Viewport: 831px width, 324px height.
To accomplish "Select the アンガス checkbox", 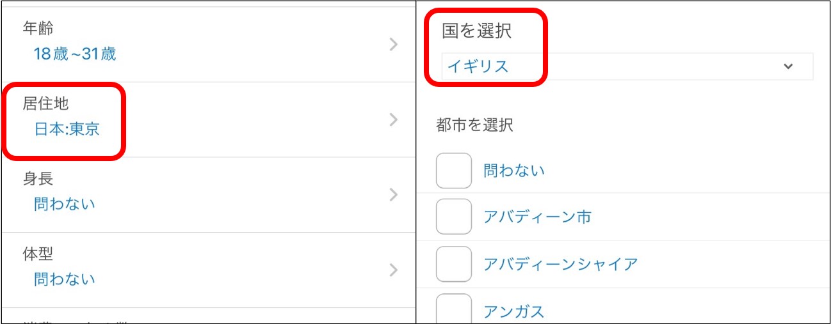I will (454, 309).
